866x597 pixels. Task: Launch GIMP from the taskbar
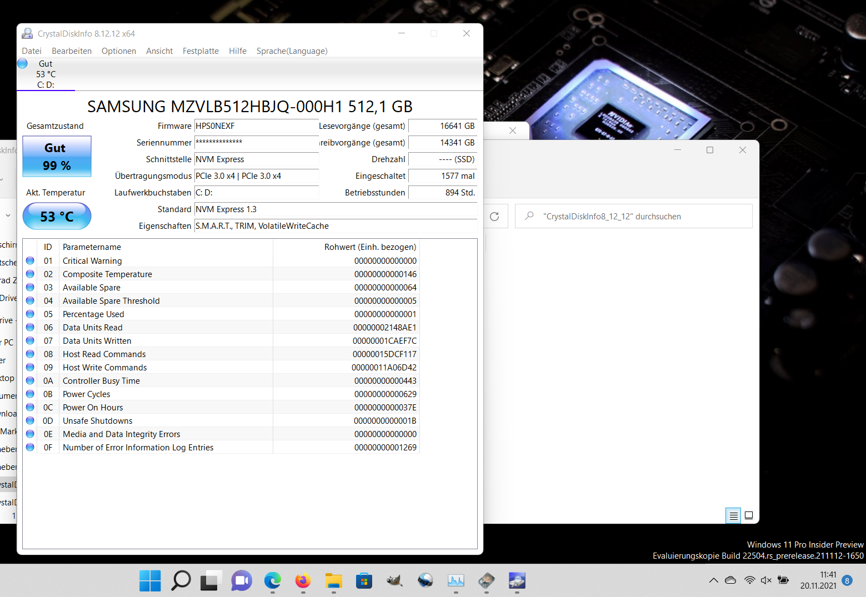tap(394, 581)
